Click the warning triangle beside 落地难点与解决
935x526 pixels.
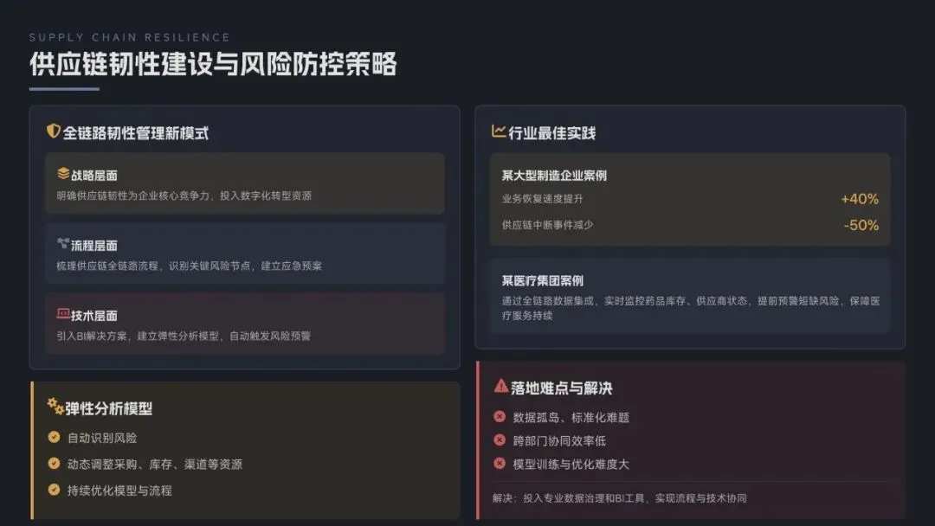click(x=501, y=387)
